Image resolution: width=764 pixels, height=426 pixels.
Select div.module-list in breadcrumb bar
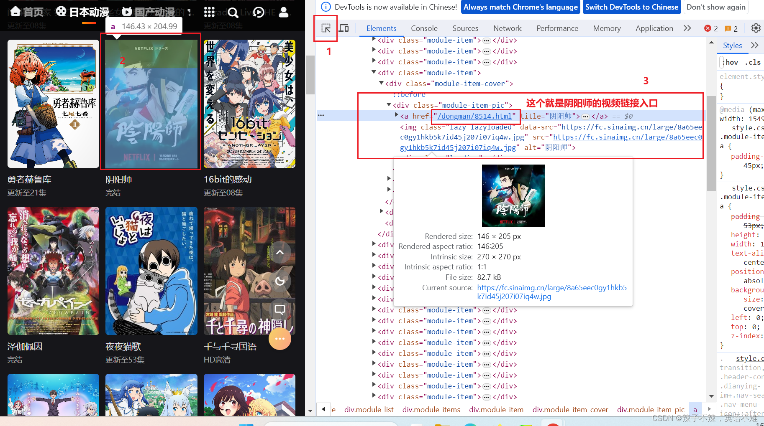[369, 410]
